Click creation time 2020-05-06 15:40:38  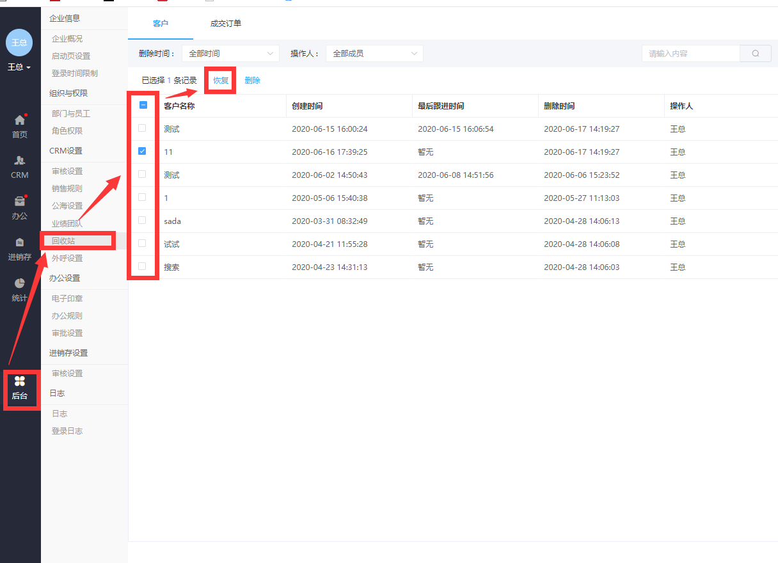(x=329, y=198)
